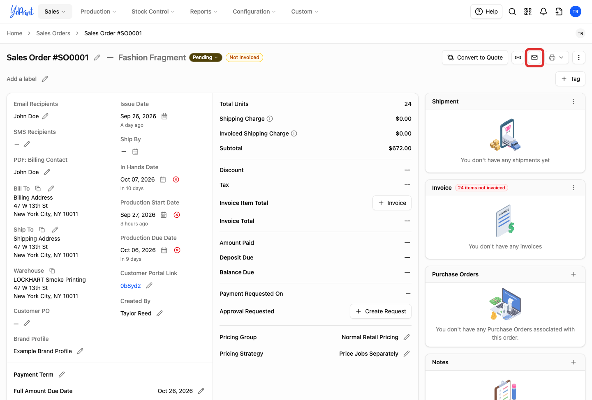Click the print icon button
This screenshot has width=592, height=400.
click(552, 57)
